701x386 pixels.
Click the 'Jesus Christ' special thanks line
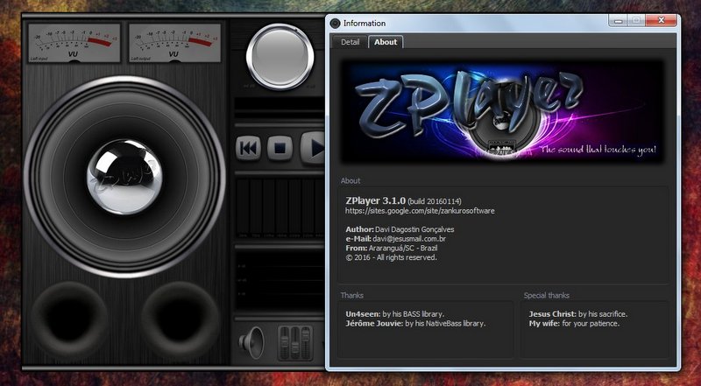click(x=578, y=314)
